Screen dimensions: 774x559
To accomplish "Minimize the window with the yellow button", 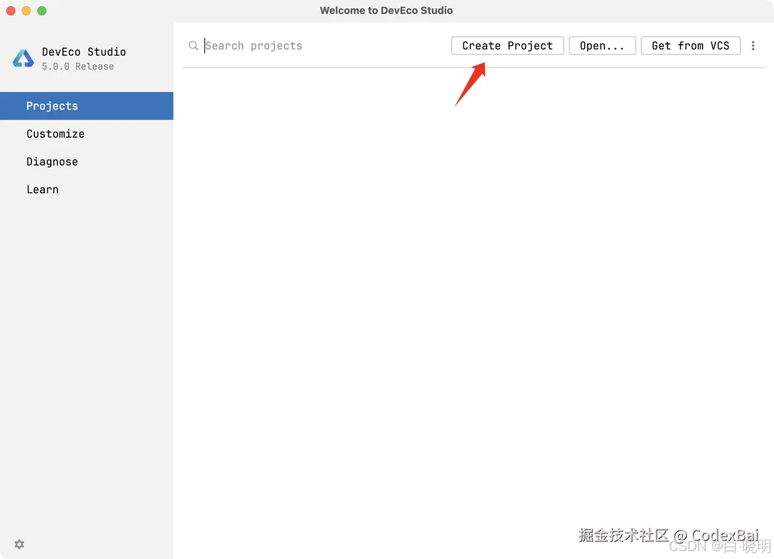I will (x=26, y=11).
